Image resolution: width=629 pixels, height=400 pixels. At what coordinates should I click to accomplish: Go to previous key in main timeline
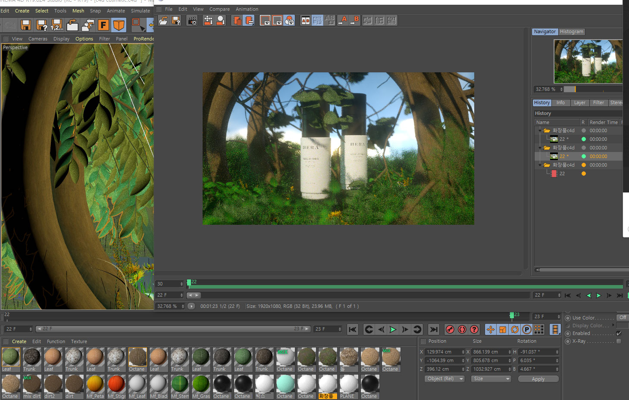click(369, 329)
